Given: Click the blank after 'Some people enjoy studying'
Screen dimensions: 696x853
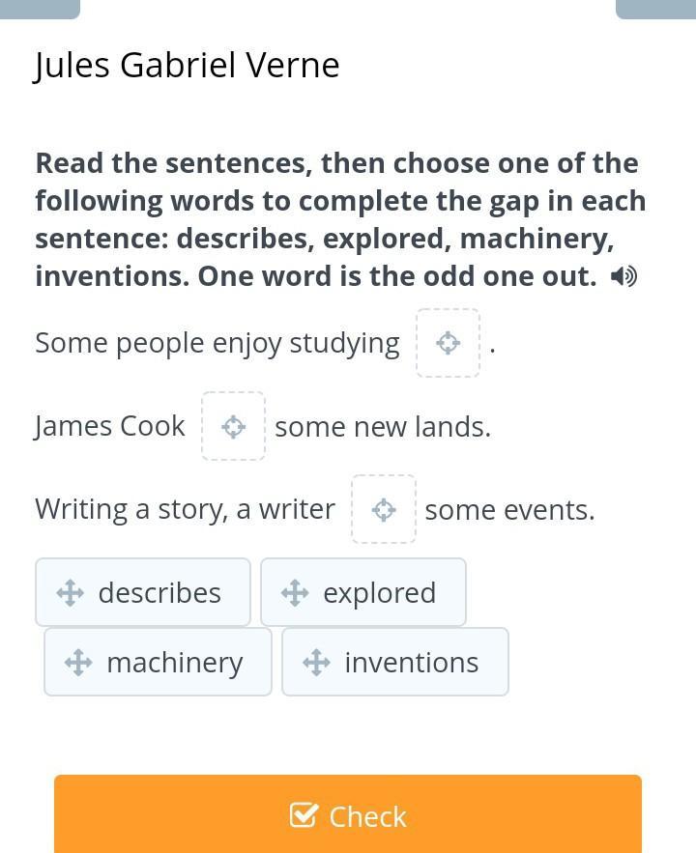Looking at the screenshot, I should coord(448,343).
